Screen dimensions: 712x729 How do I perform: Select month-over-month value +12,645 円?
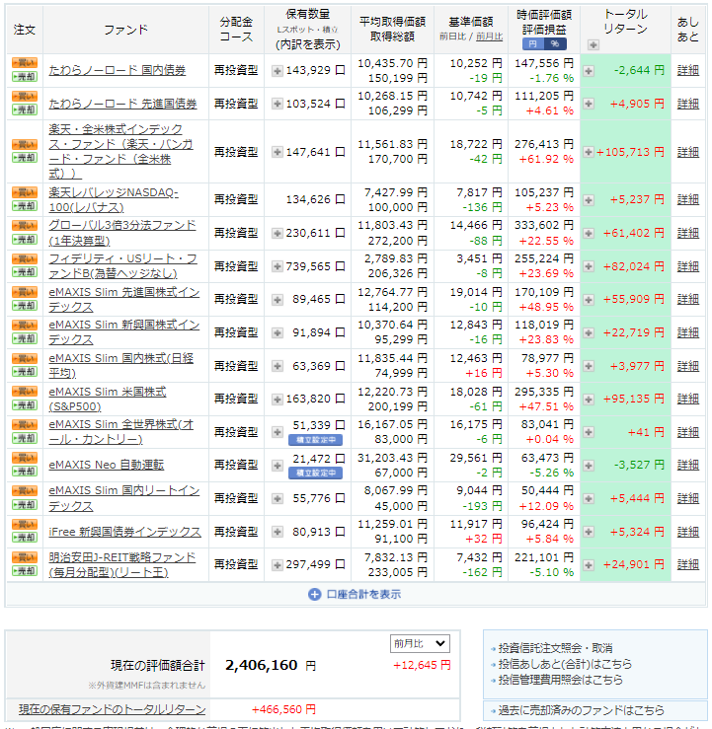pyautogui.click(x=422, y=665)
